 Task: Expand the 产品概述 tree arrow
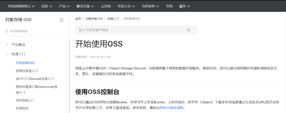coord(8,45)
